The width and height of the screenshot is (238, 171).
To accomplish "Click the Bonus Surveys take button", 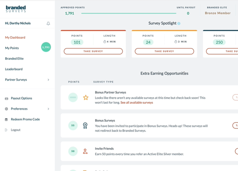I will tap(235, 125).
